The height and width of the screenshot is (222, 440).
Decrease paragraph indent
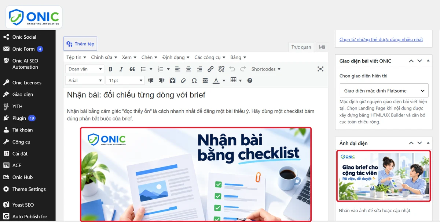(150, 80)
